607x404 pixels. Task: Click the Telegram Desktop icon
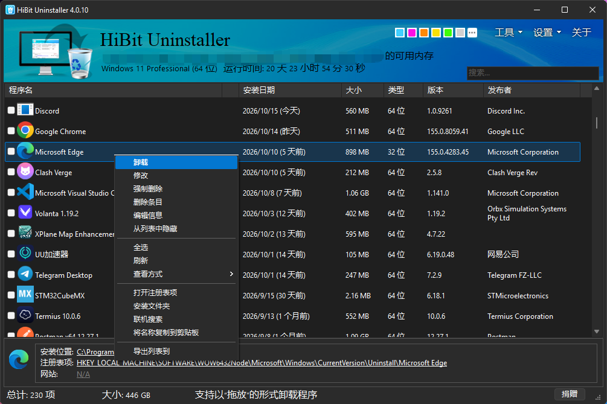(x=25, y=274)
